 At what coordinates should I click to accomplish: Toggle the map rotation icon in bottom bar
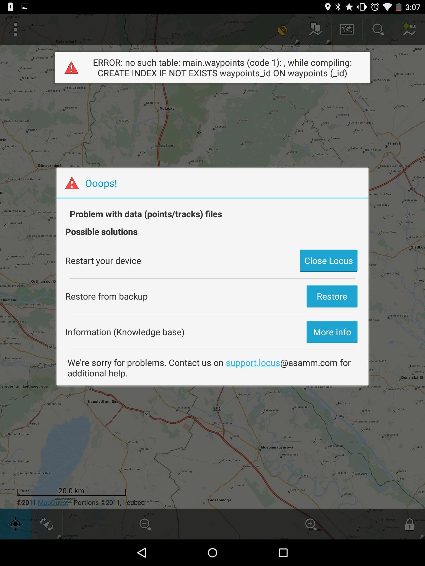coord(47,524)
